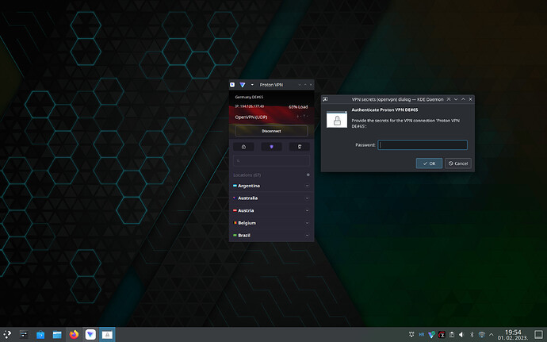The width and height of the screenshot is (547, 342).
Task: Select Brazil country row
Action: tap(271, 236)
